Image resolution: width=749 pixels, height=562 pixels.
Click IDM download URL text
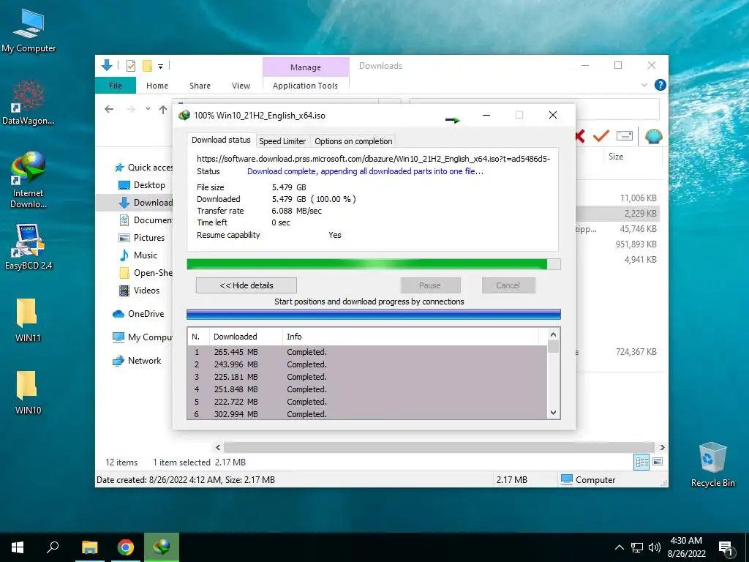374,159
